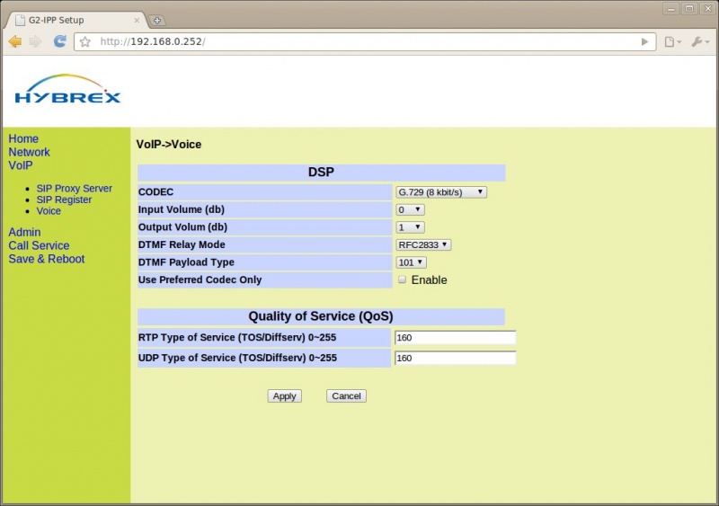Image resolution: width=719 pixels, height=506 pixels.
Task: Open the page menu icon
Action: pos(670,41)
